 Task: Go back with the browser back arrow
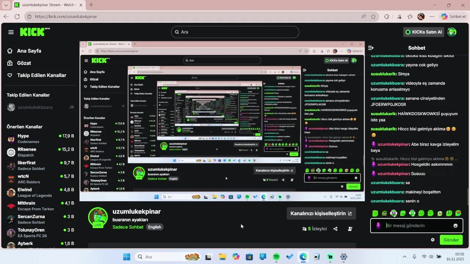click(x=6, y=16)
